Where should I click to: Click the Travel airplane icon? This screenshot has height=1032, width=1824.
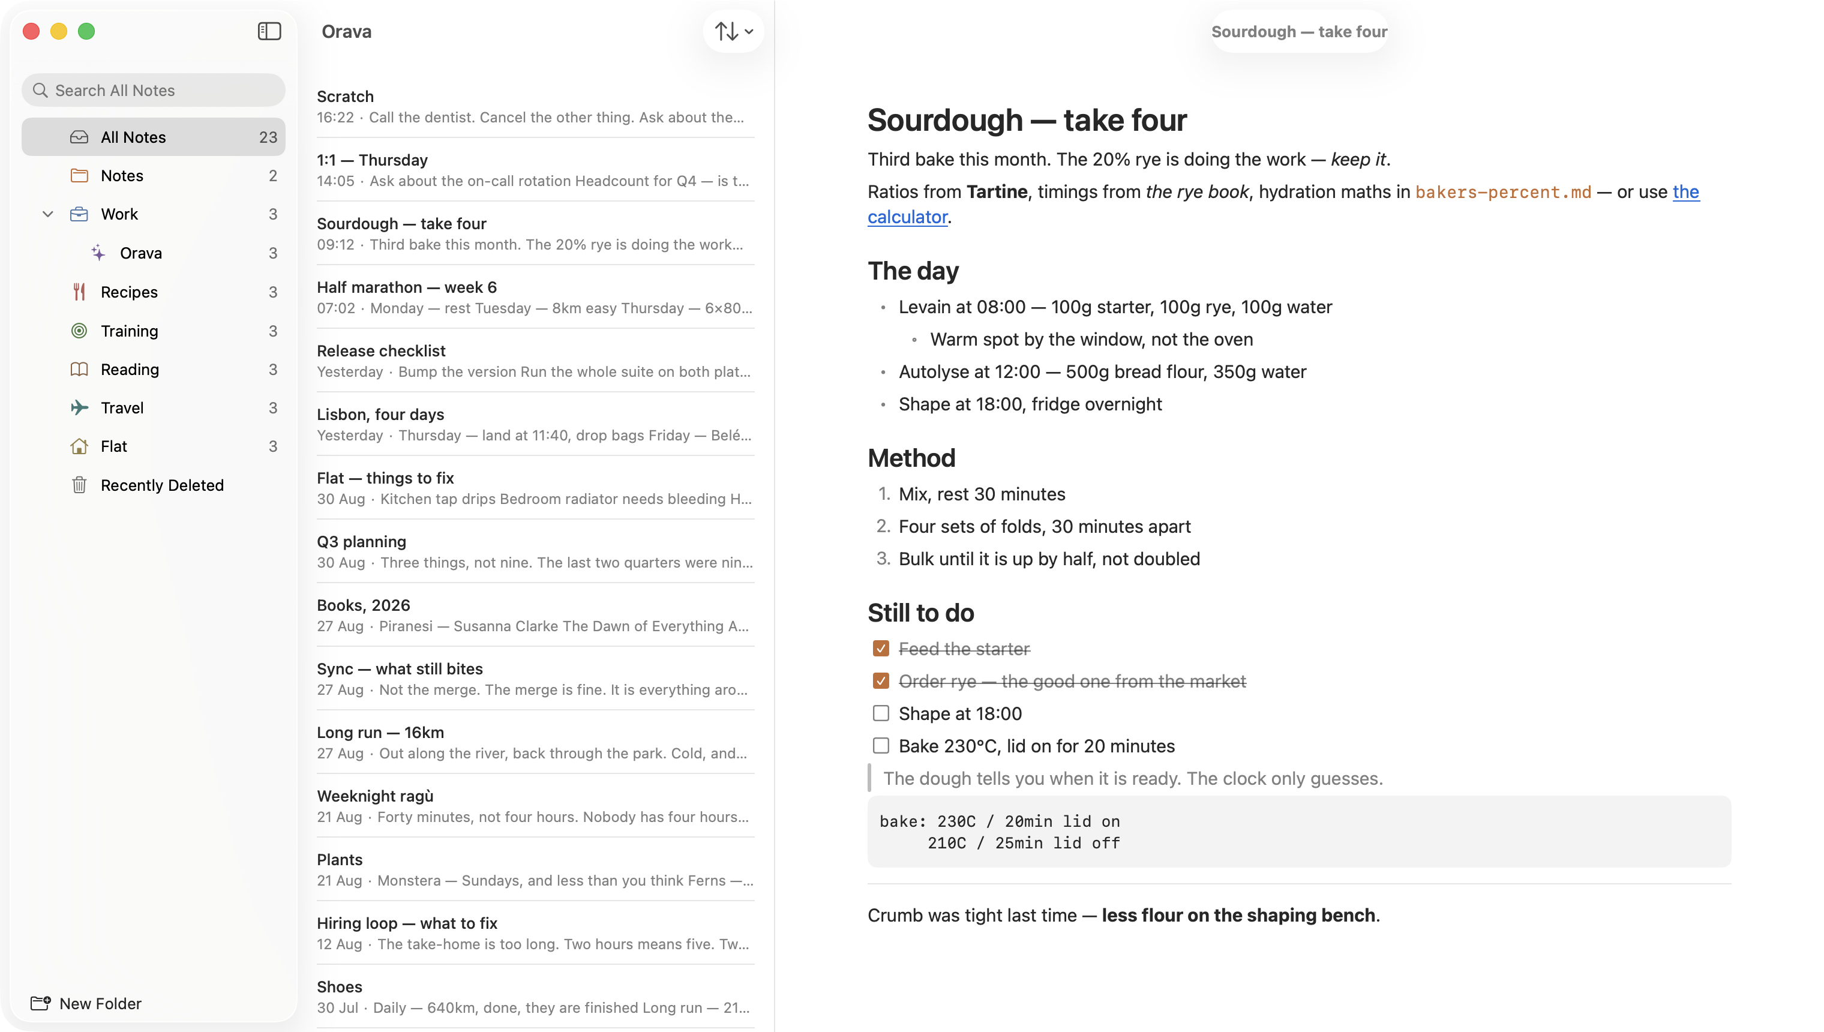79,407
